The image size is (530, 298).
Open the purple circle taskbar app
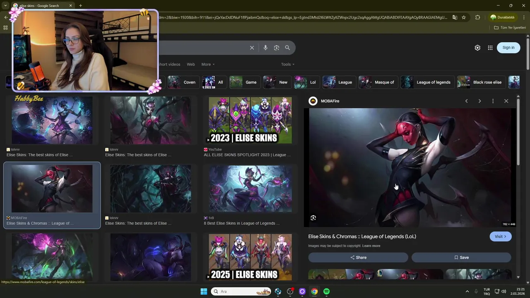click(302, 291)
